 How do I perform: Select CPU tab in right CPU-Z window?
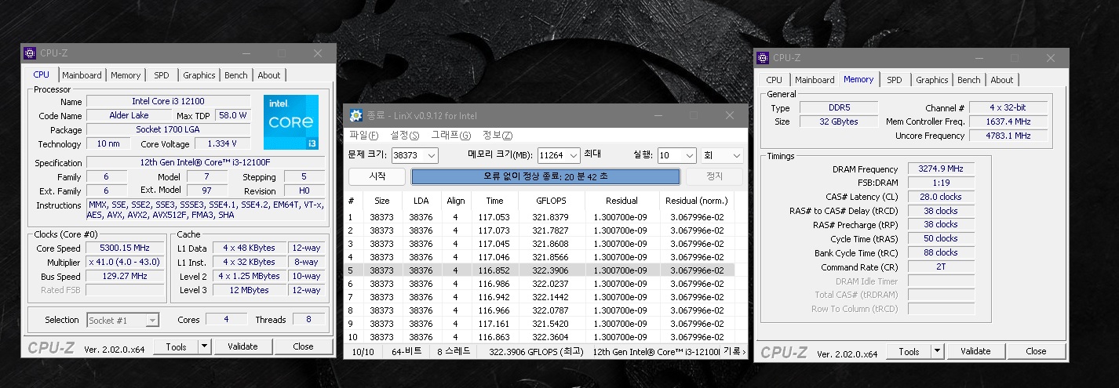774,80
